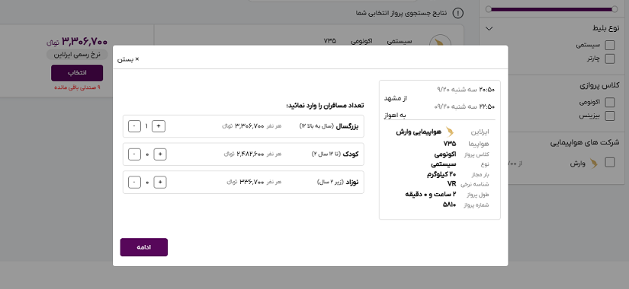Screen dimensions: 629x289
Task: Increase child (کودک) passenger count with plus
Action: pyautogui.click(x=159, y=154)
